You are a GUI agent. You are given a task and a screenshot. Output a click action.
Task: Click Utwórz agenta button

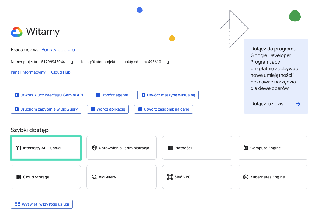[112, 95]
